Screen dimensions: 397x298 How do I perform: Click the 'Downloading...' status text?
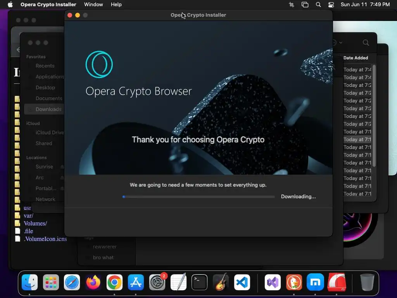click(298, 197)
